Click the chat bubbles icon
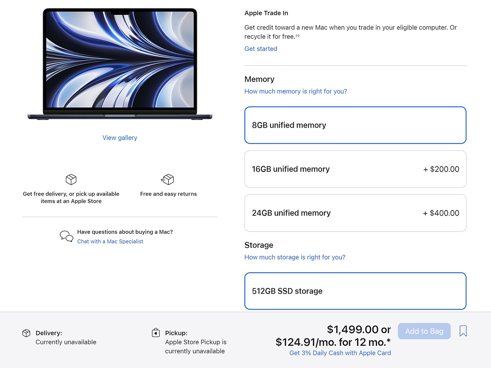 point(66,236)
